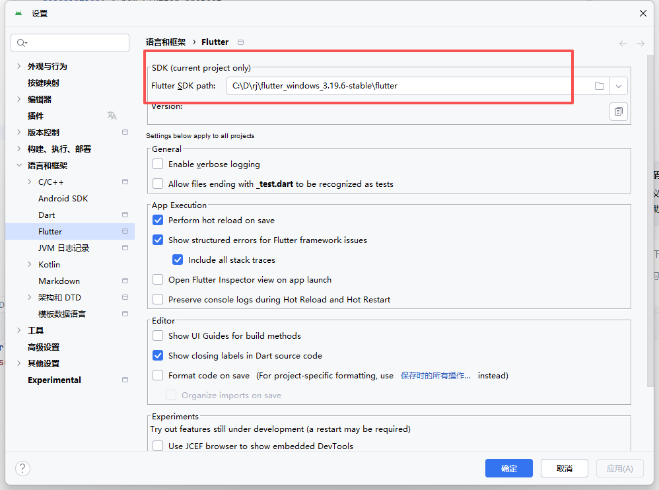Collapse 语言和框架 section
Image resolution: width=659 pixels, height=490 pixels.
click(x=19, y=165)
